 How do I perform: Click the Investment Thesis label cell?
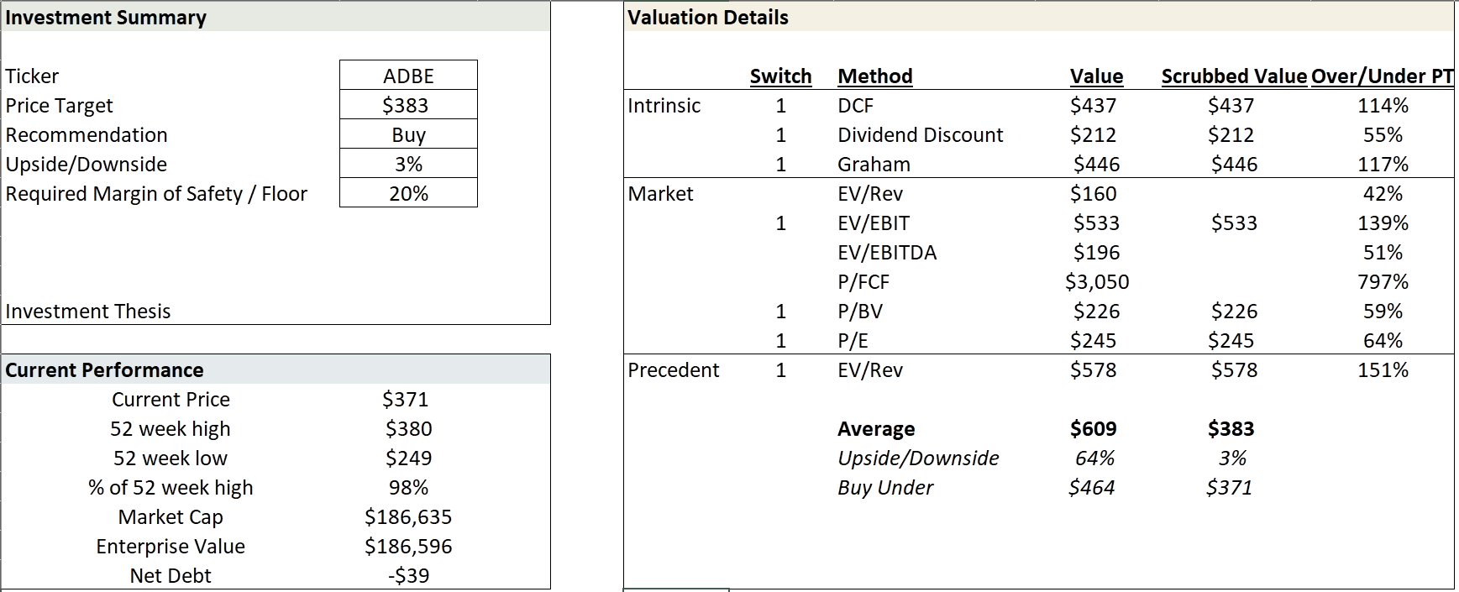[x=88, y=311]
